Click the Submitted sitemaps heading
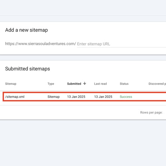This screenshot has height=166, width=166. tap(28, 69)
